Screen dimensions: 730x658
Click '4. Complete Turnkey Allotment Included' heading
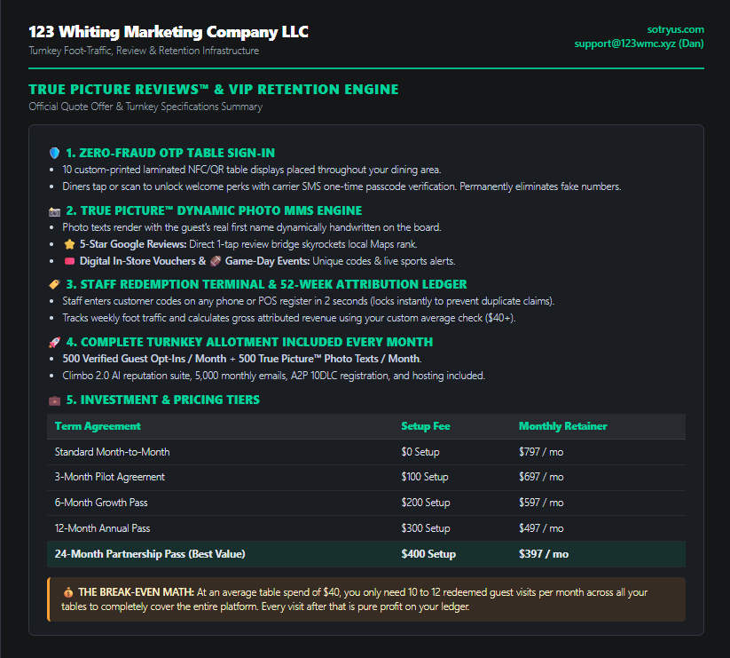click(x=249, y=342)
